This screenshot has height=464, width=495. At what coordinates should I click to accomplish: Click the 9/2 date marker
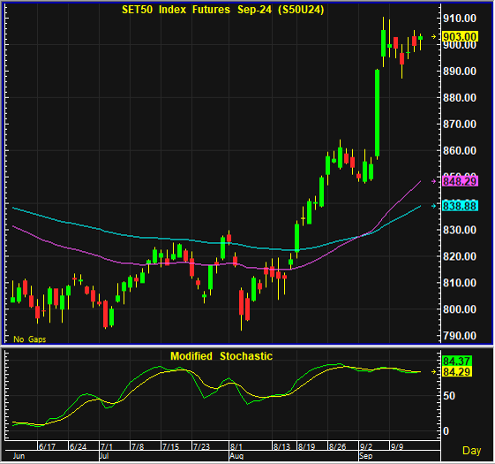366,446
